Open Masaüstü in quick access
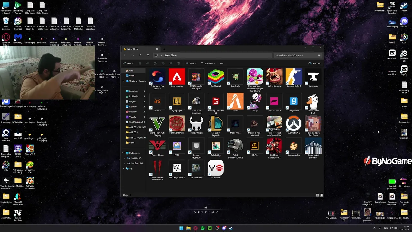The height and width of the screenshot is (232, 412). (x=133, y=91)
